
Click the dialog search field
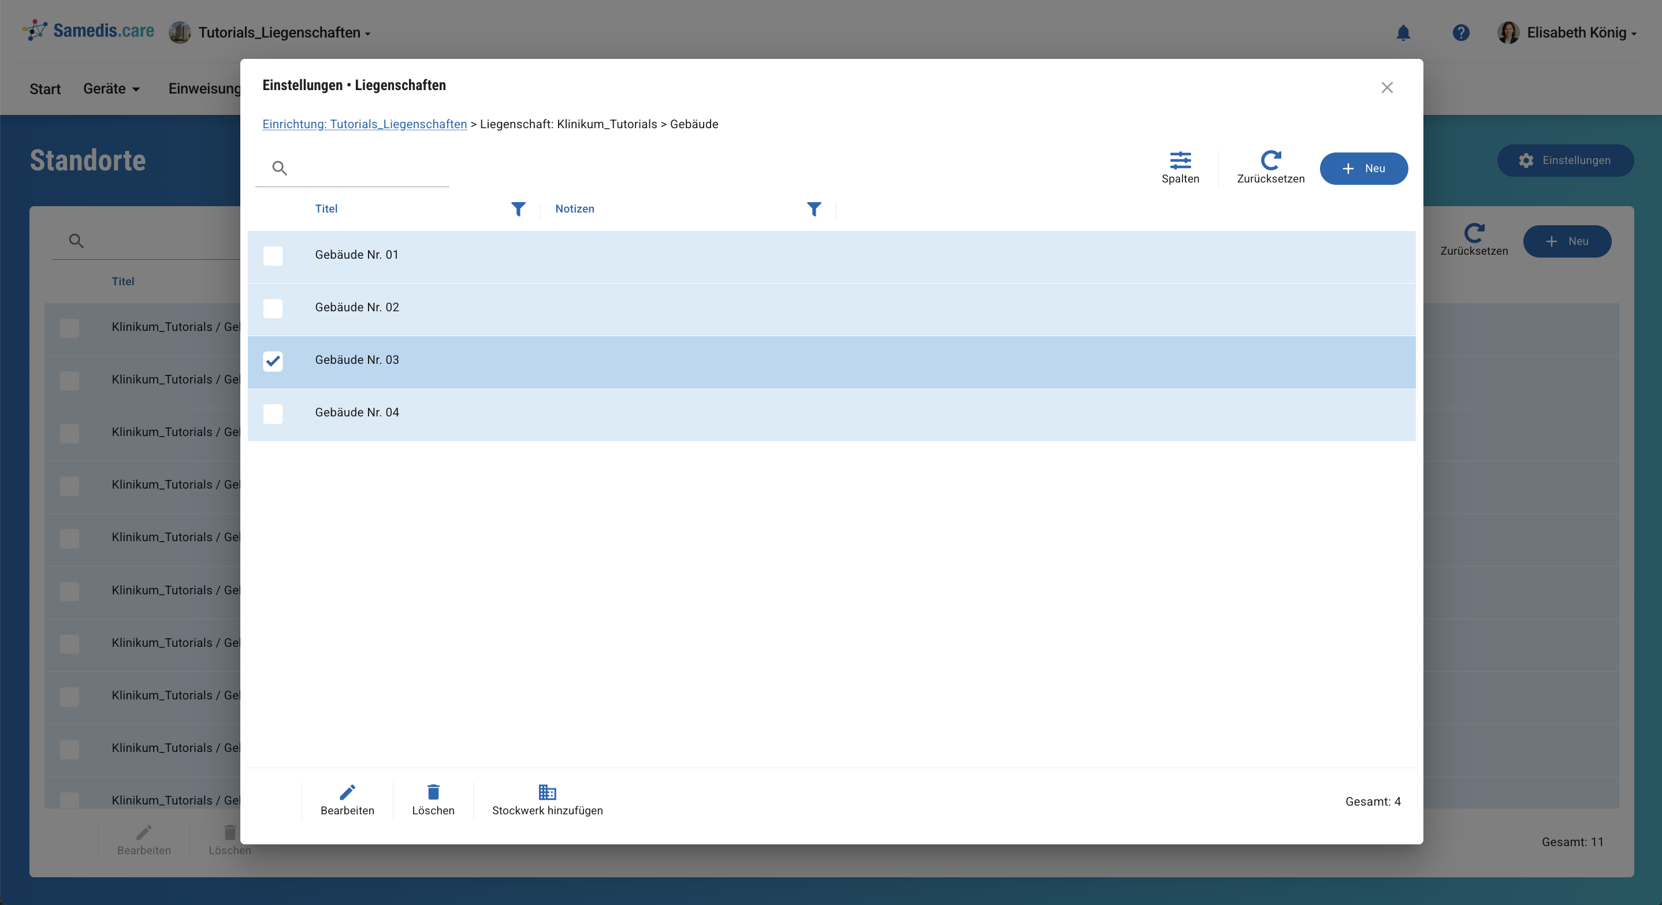coord(368,169)
